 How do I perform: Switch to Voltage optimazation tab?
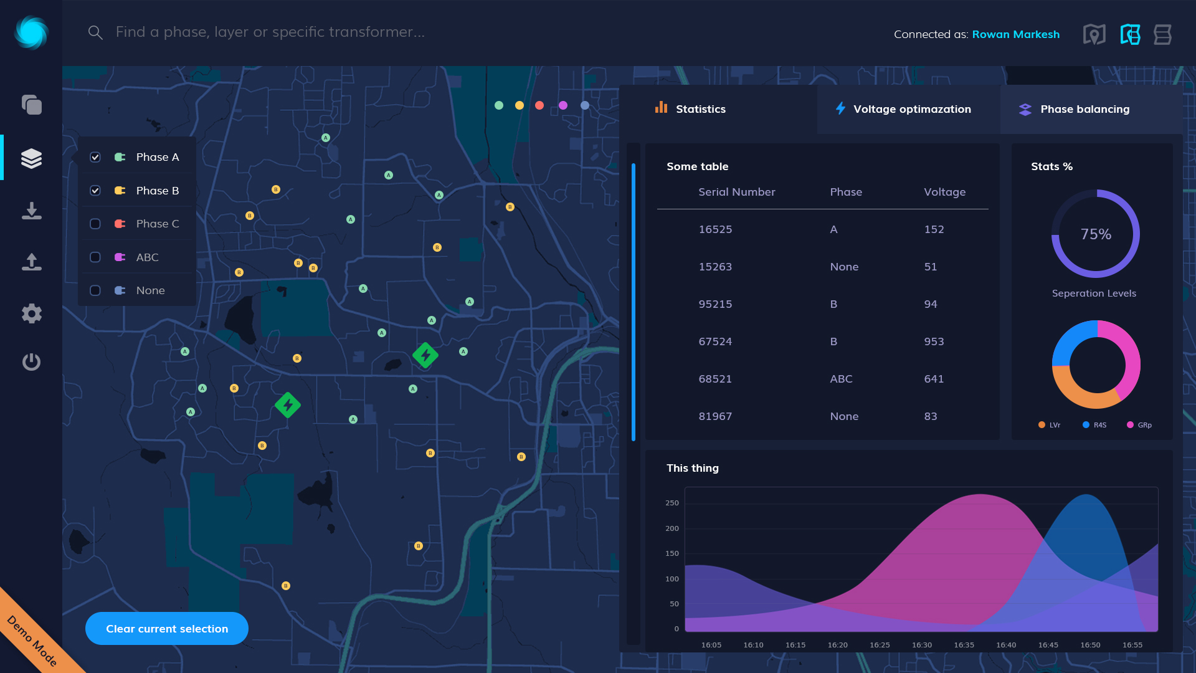(x=909, y=109)
